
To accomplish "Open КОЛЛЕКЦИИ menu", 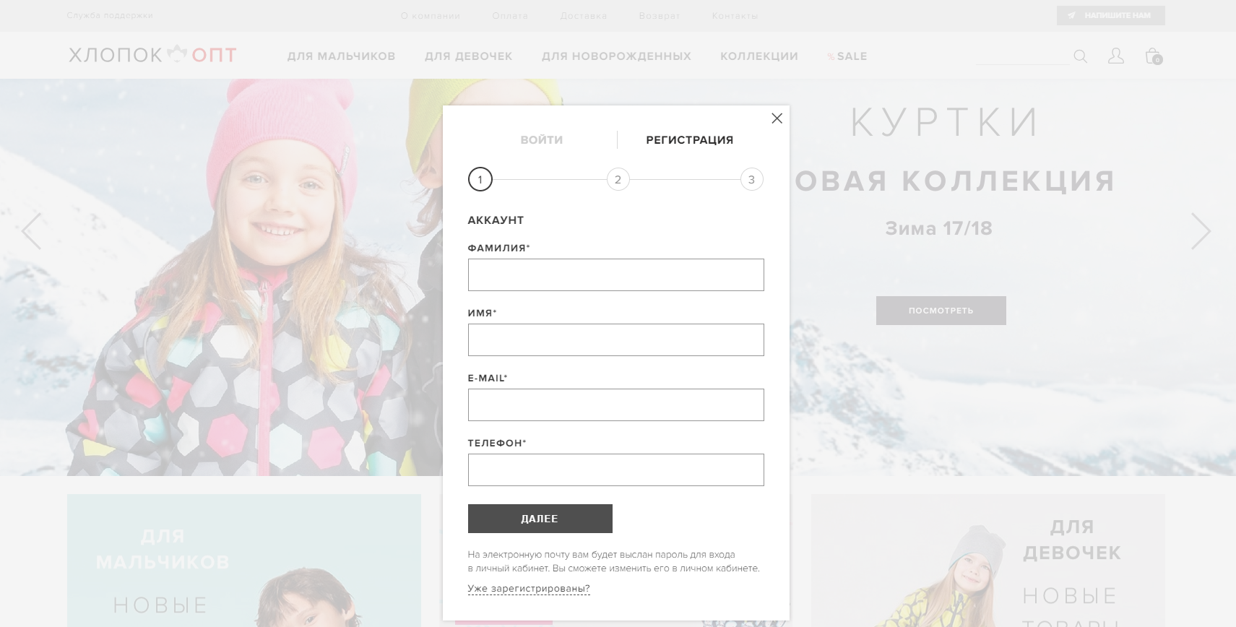I will [x=759, y=56].
